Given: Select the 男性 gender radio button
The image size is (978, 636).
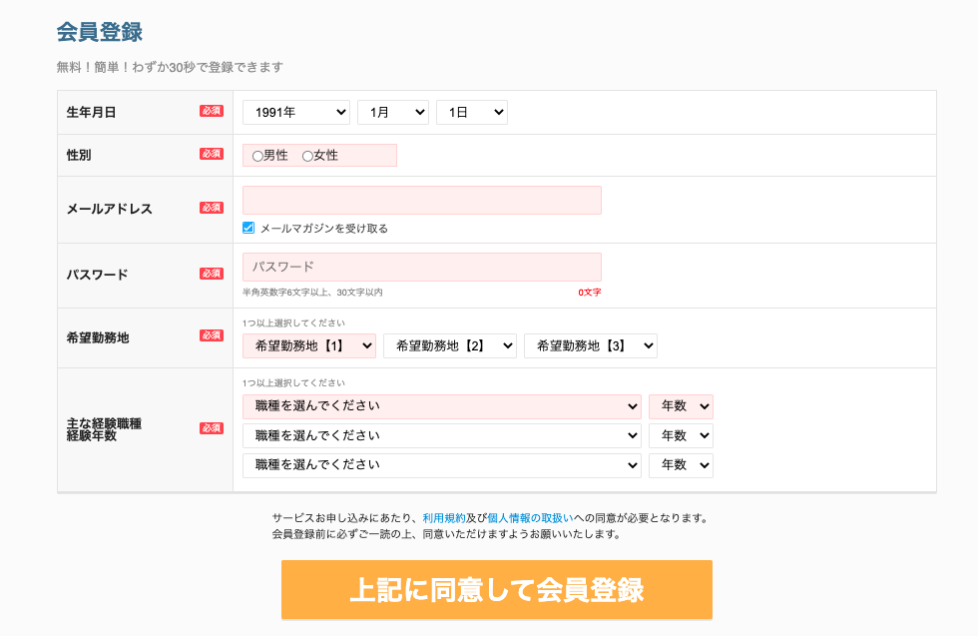Looking at the screenshot, I should (x=257, y=155).
